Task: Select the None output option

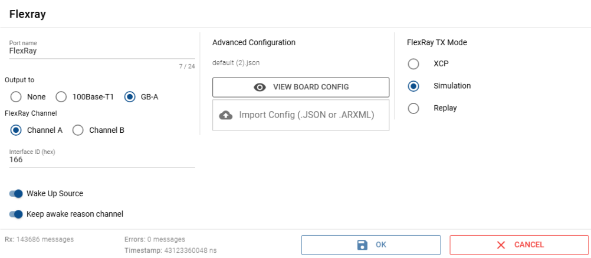Action: (17, 97)
